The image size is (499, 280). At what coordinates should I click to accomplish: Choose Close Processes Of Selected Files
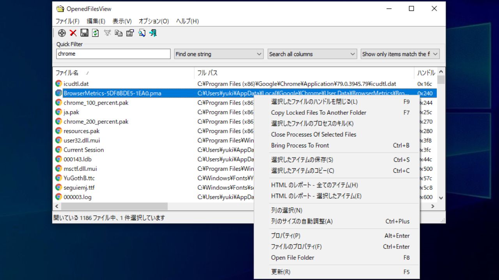(337, 135)
